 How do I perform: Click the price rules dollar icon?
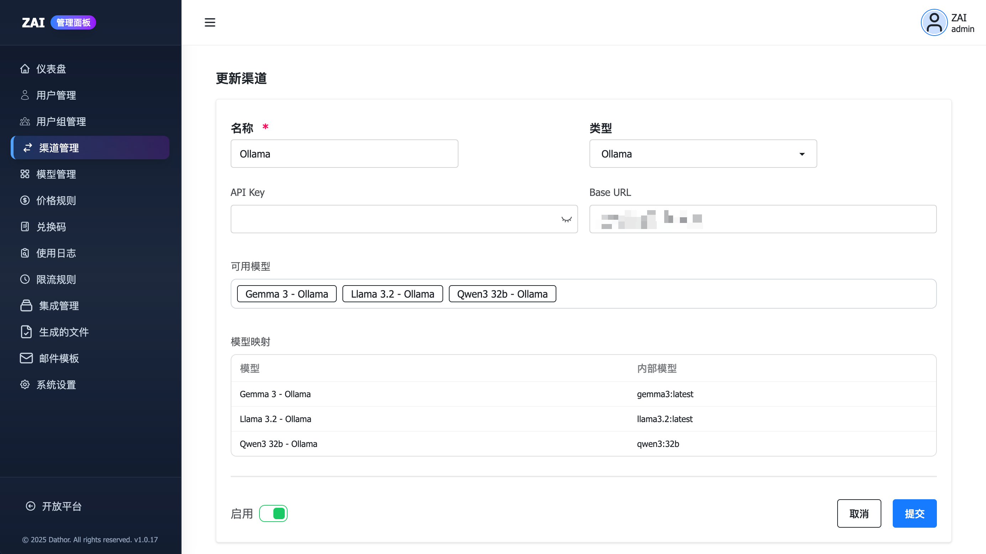25,200
